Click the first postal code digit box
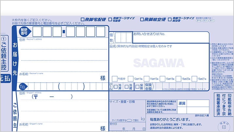This screenshot has height=132, width=234. tap(37, 32)
